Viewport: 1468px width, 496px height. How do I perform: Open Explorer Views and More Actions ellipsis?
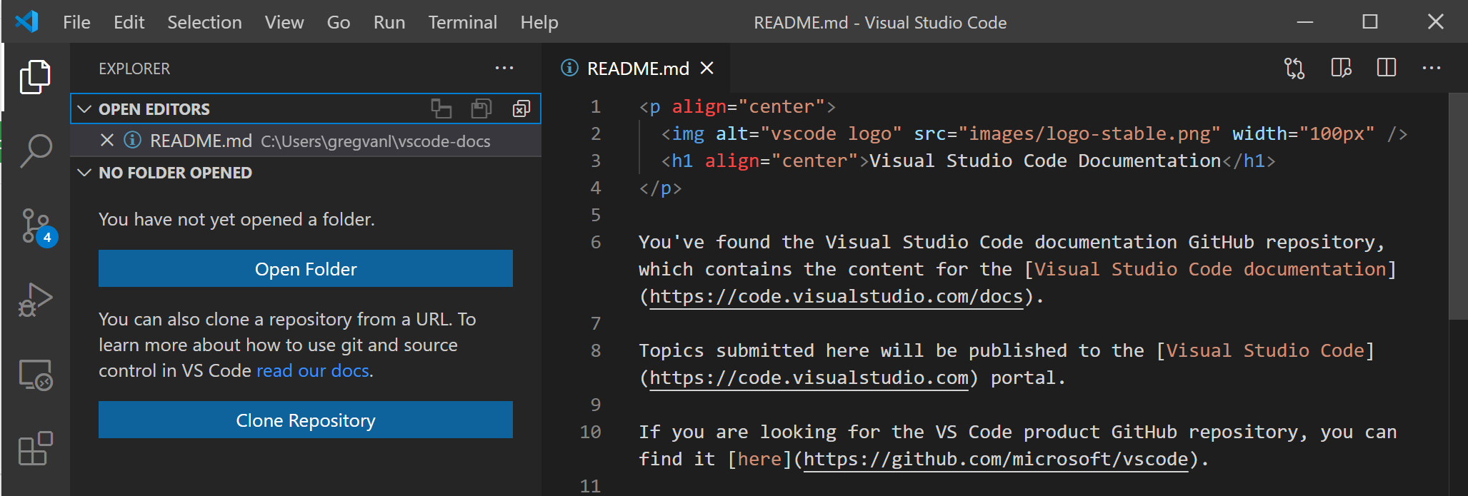pos(504,69)
